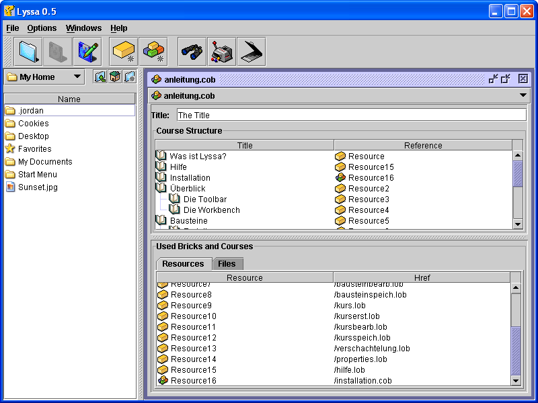
Task: Click the /kurs.lob href cell
Action: coord(422,306)
